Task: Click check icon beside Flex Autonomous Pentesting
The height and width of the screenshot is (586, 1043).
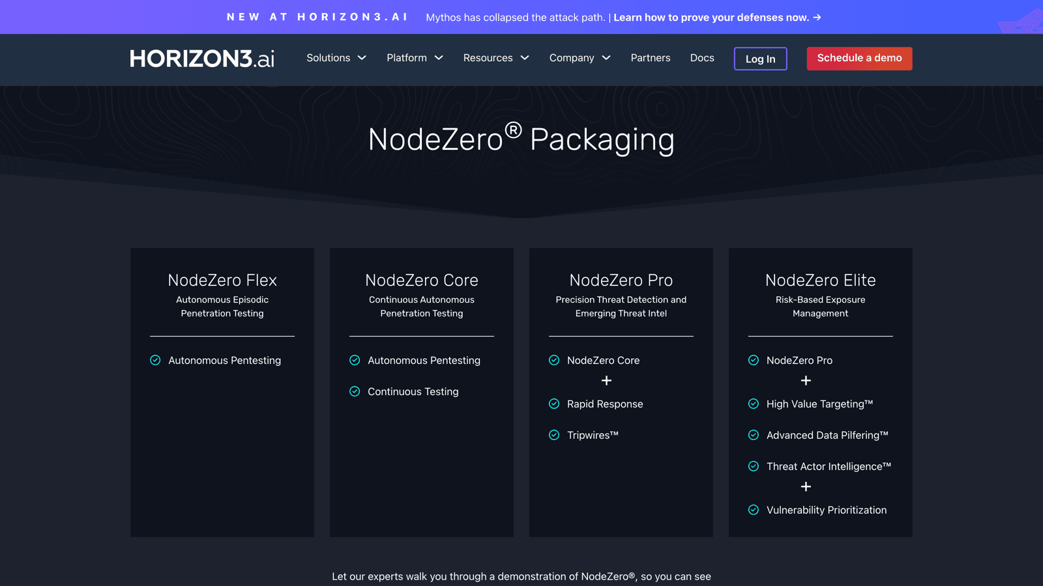Action: click(155, 360)
